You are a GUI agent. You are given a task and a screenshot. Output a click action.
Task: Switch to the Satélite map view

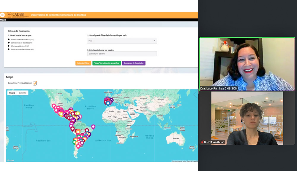click(x=23, y=93)
